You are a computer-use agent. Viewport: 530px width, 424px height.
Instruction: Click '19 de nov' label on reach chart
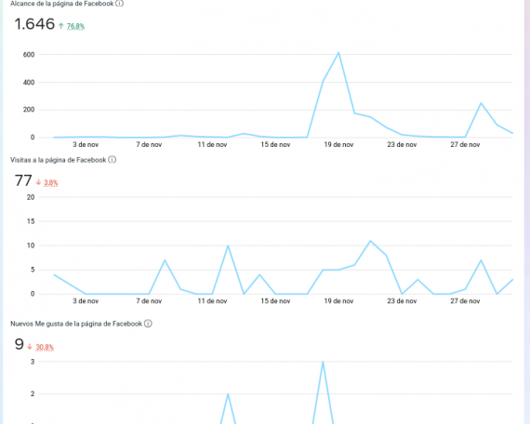point(338,145)
